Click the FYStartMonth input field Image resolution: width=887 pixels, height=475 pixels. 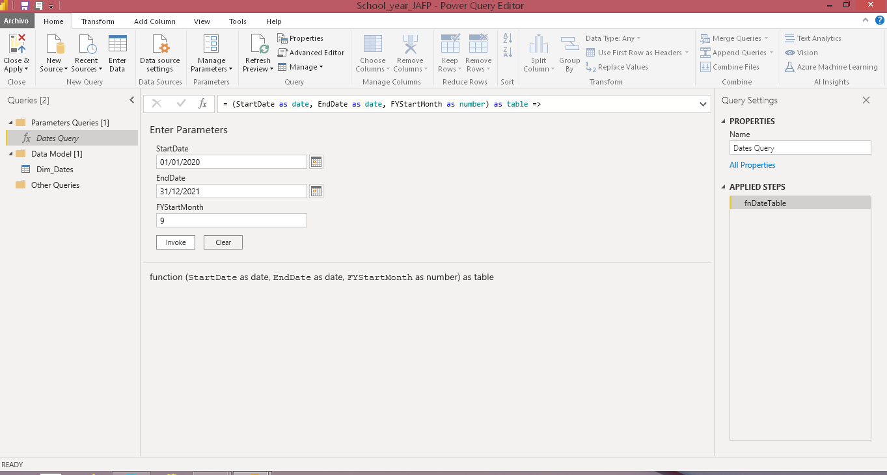tap(231, 221)
